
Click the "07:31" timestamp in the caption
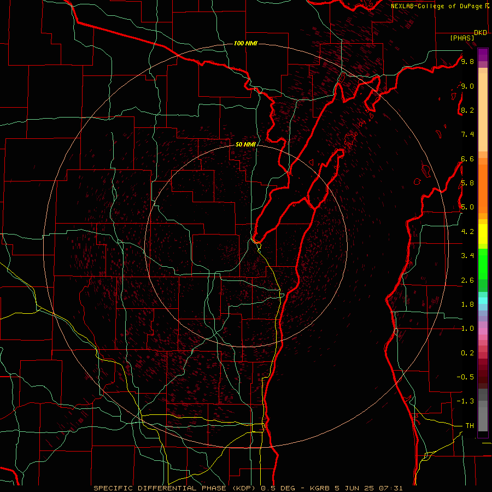(391, 488)
